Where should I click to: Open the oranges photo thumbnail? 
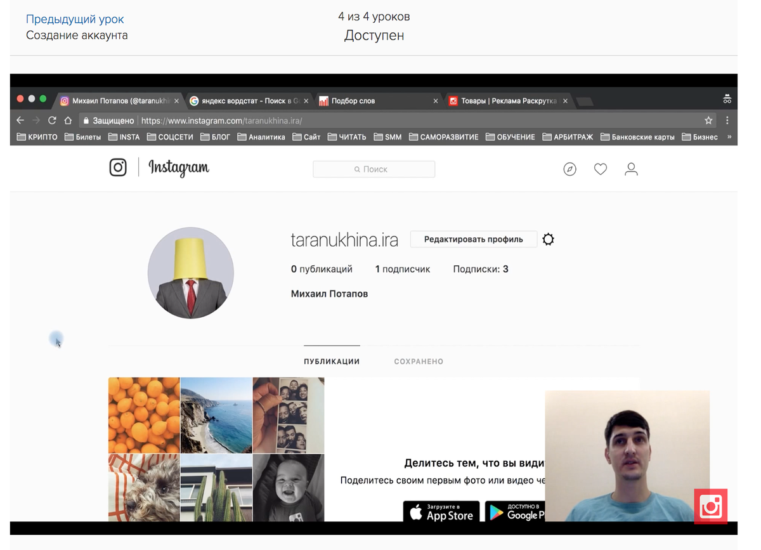point(144,415)
